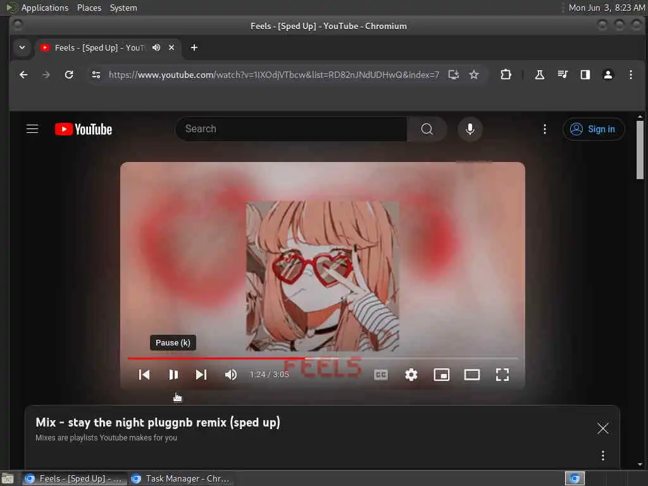Go back in browser history

pyautogui.click(x=23, y=75)
